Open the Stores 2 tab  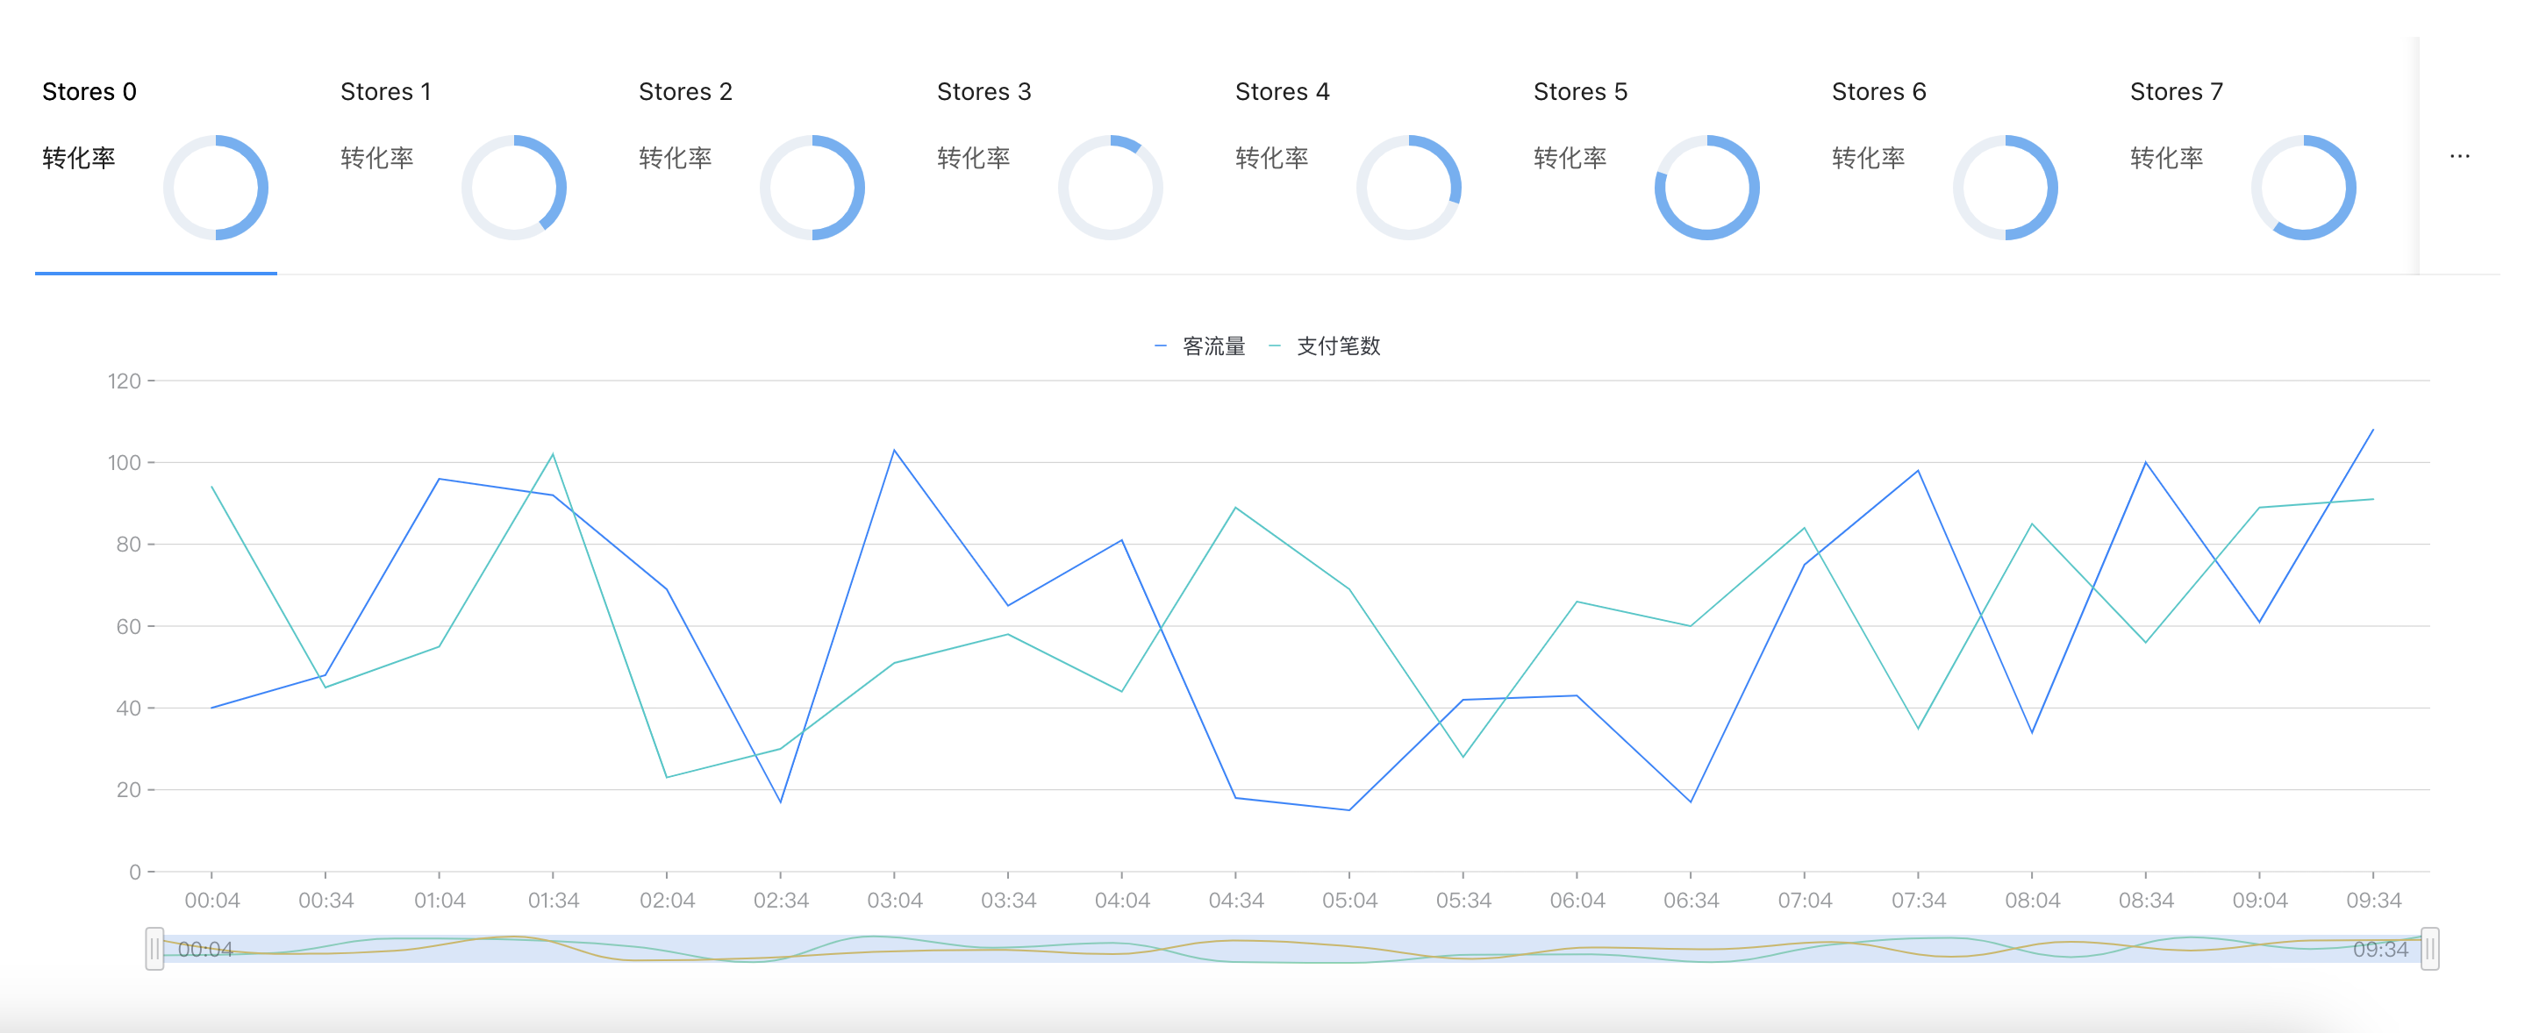click(753, 157)
